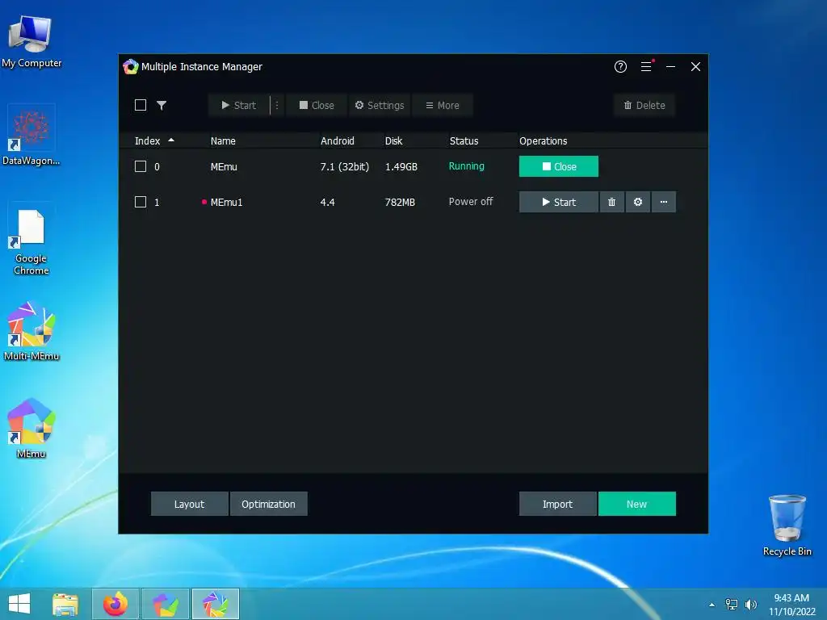Create a New instance
Viewport: 827px width, 620px height.
(636, 504)
